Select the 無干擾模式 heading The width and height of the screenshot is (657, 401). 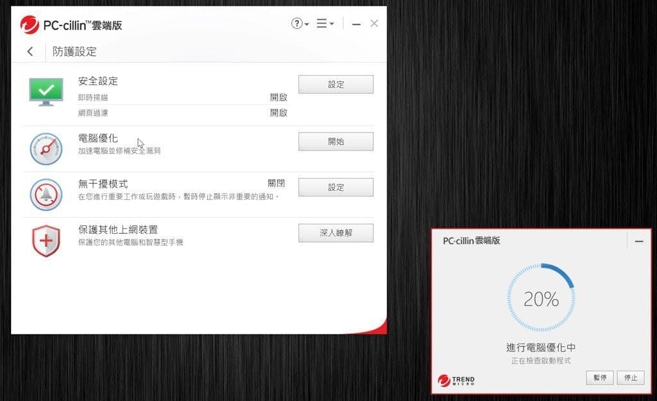point(103,184)
